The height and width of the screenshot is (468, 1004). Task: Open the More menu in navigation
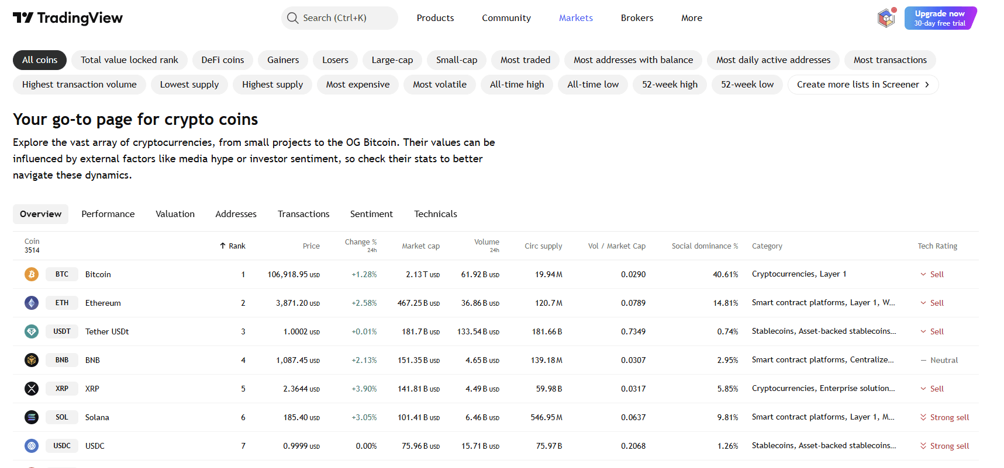point(691,18)
